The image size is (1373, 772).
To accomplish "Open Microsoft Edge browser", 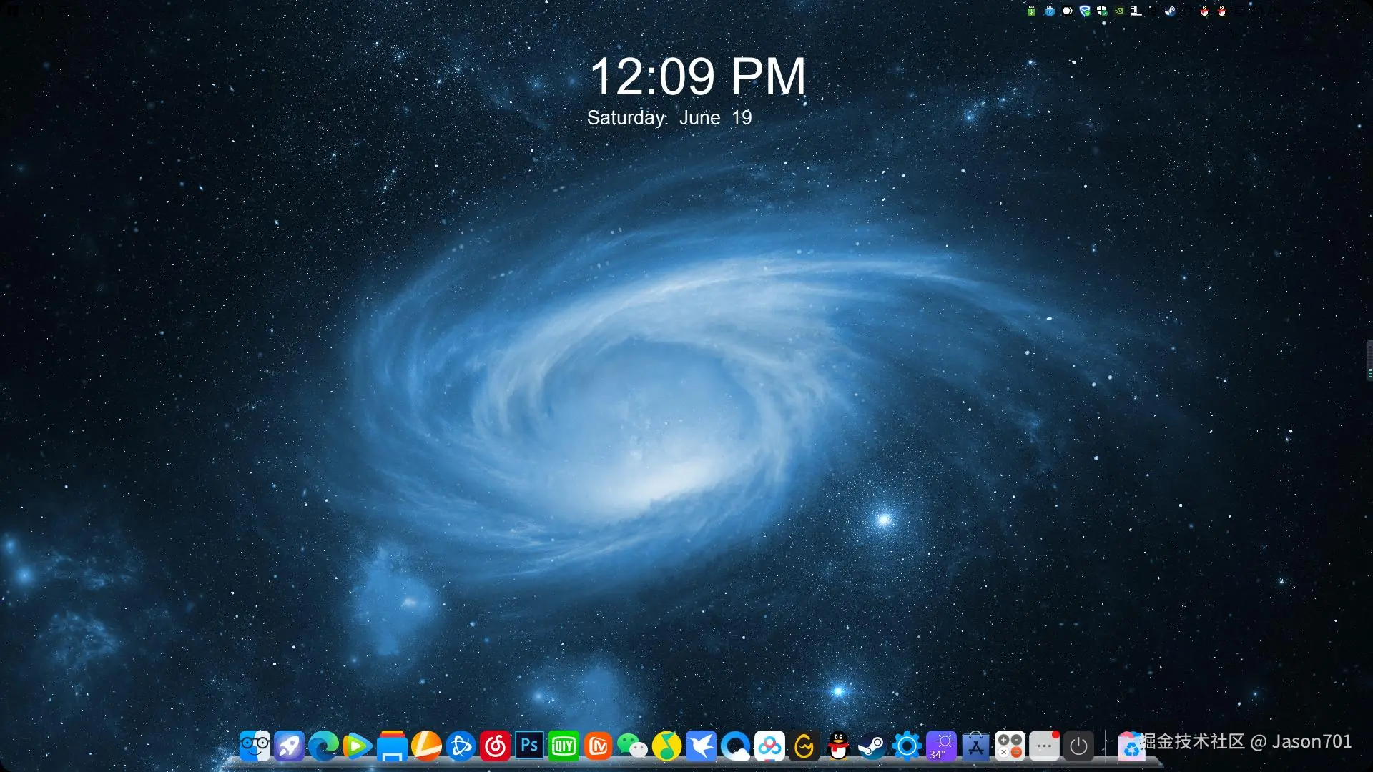I will point(323,746).
